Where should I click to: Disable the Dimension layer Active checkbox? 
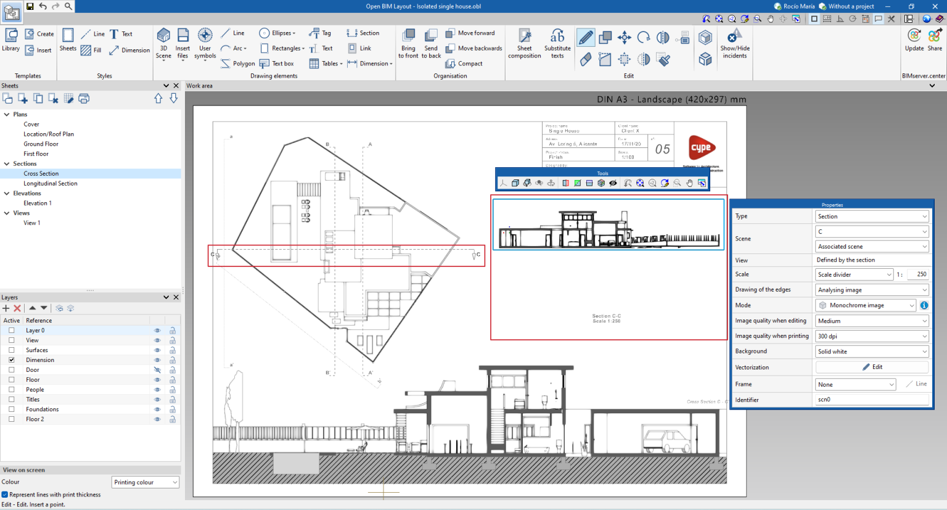click(x=10, y=360)
